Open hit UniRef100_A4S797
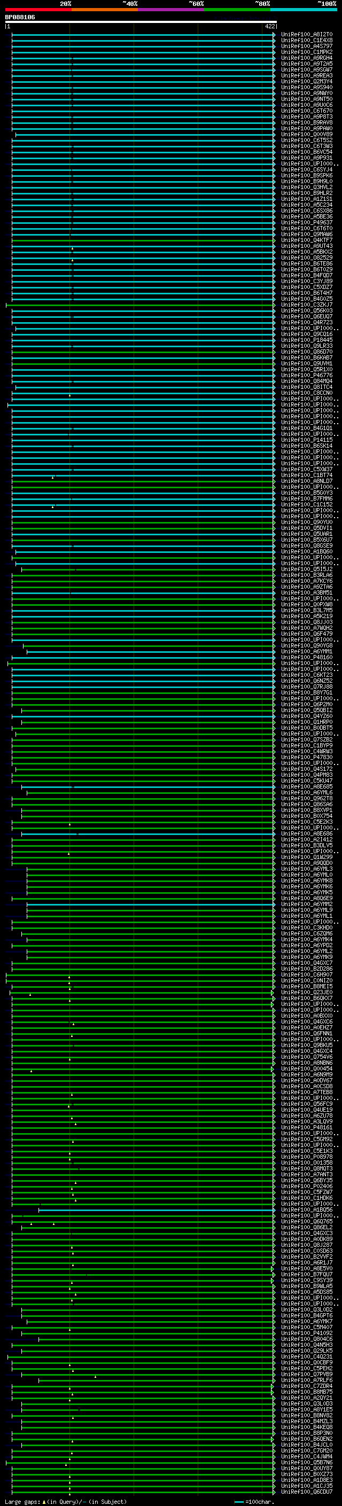This screenshot has height=1506, width=342. pyautogui.click(x=307, y=46)
